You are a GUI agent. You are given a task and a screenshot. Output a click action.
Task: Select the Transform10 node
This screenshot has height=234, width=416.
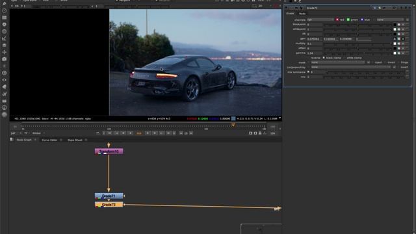click(109, 151)
